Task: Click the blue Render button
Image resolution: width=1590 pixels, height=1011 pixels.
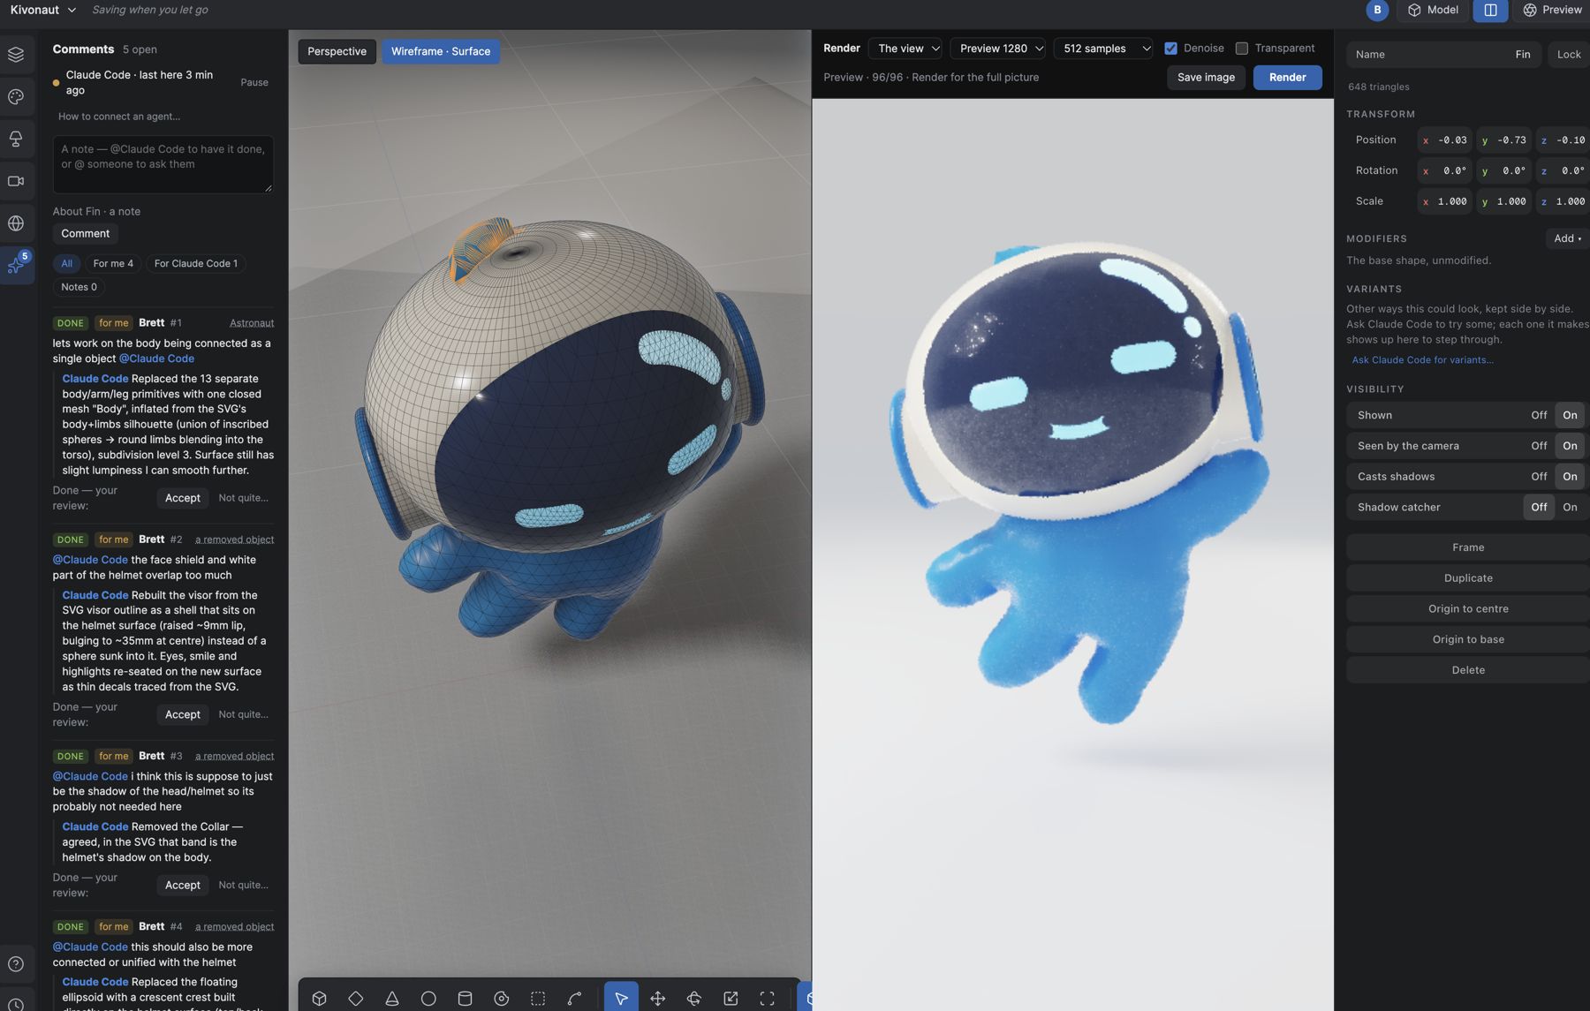Action: click(1287, 78)
